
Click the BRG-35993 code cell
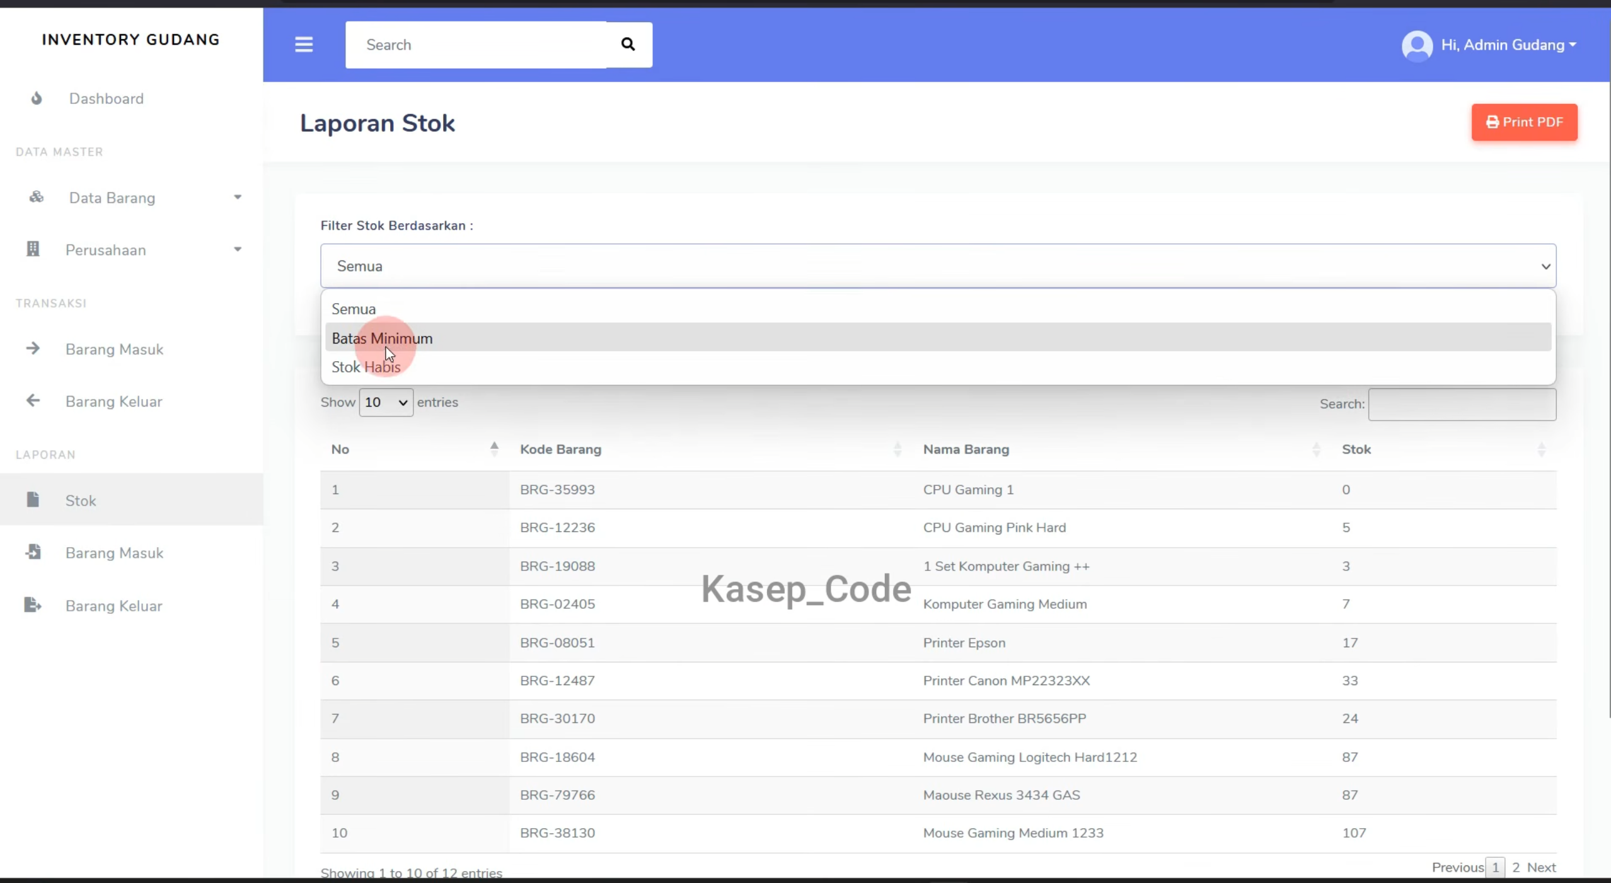coord(711,490)
